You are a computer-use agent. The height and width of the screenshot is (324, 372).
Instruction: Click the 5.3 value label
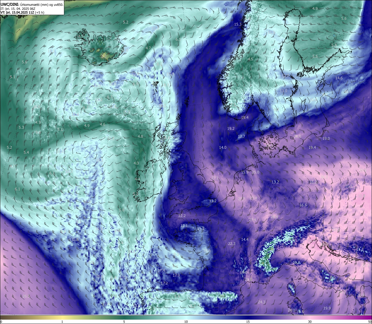point(21,128)
